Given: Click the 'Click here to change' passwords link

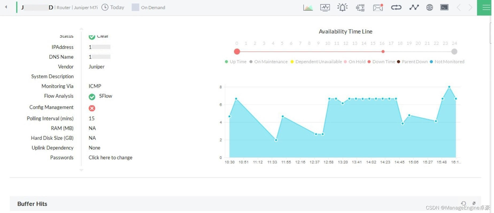Looking at the screenshot, I should tap(110, 158).
